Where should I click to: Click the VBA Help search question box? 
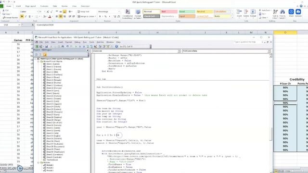248,42
